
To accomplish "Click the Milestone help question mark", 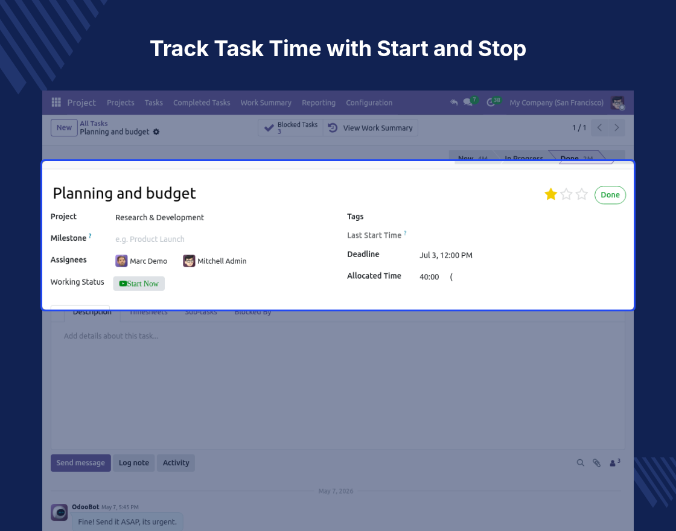I will (90, 236).
